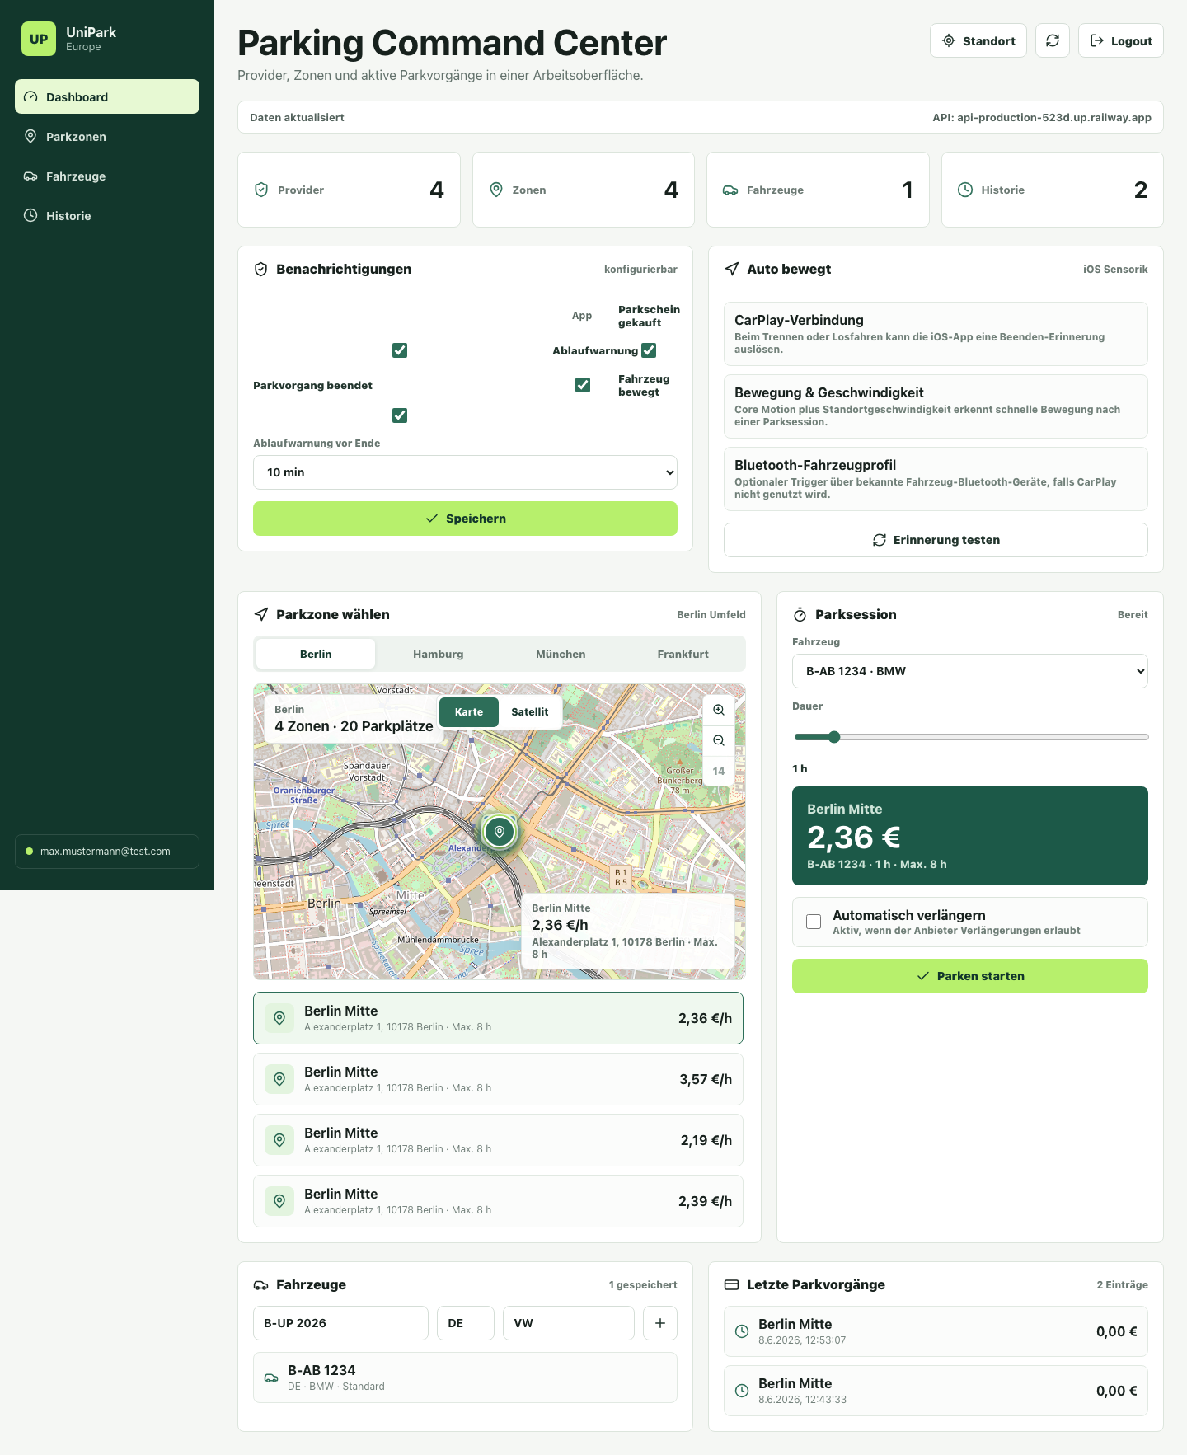The image size is (1187, 1455).
Task: Open Parkzonen in the sidebar
Action: coord(107,136)
